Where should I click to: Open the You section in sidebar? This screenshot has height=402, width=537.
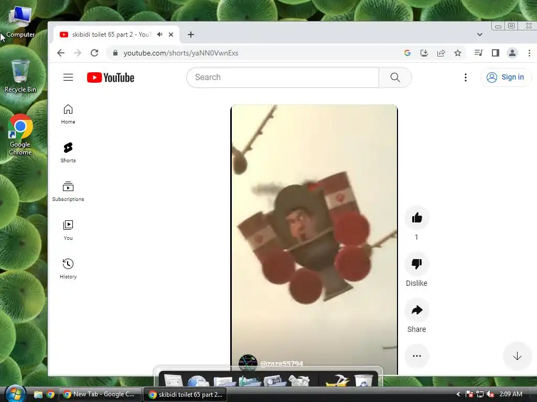(x=68, y=230)
